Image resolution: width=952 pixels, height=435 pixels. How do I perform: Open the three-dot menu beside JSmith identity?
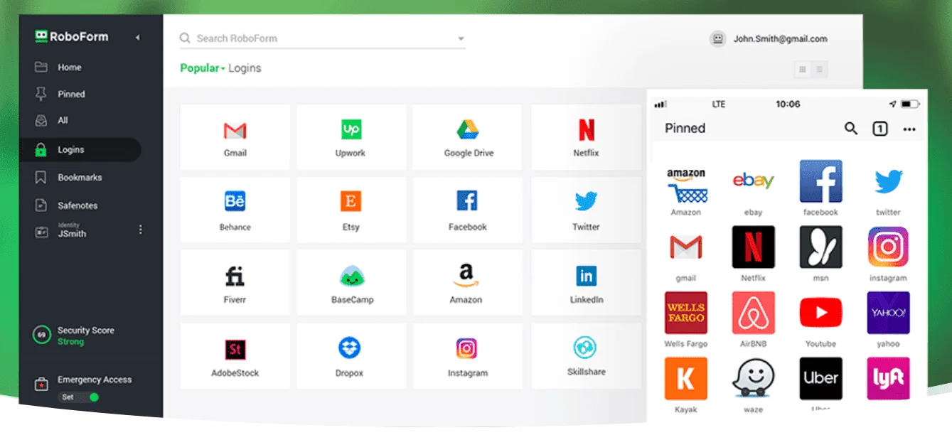point(140,230)
